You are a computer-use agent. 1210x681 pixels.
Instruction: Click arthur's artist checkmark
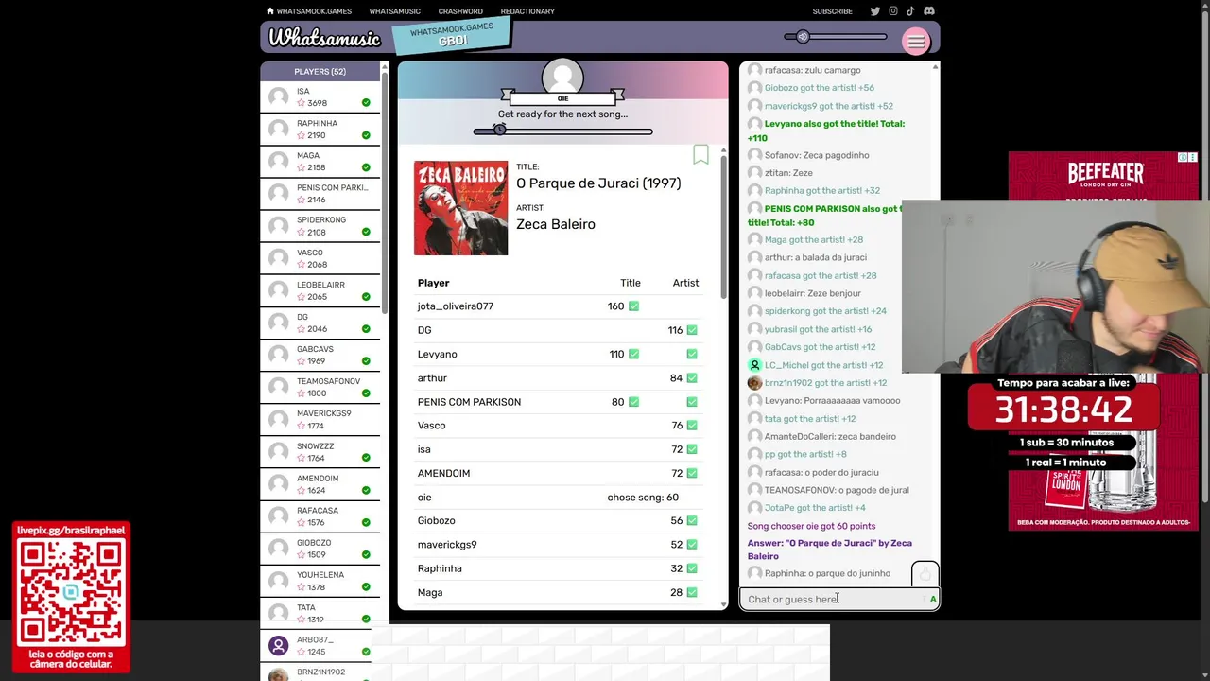point(692,378)
